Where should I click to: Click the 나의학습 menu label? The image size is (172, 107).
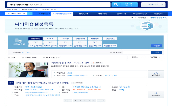coord(44,14)
